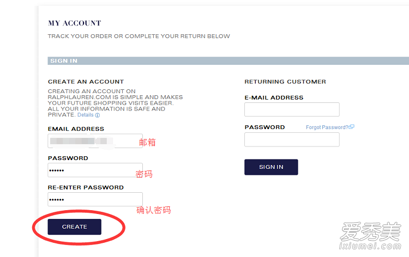Focus the create-account EMAIL ADDRESS field
This screenshot has width=409, height=257.
(95, 141)
